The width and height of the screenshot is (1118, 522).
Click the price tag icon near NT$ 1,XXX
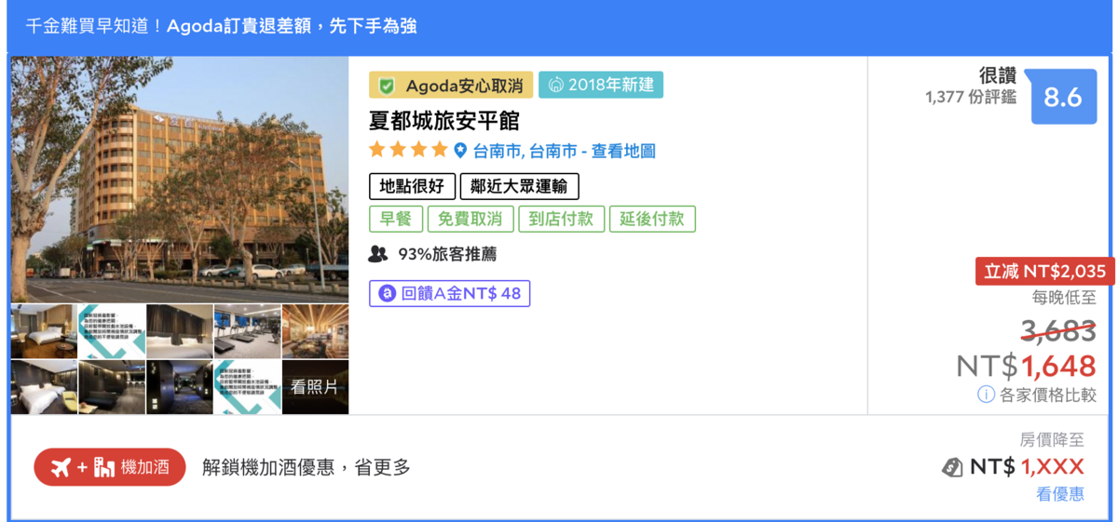tap(952, 467)
